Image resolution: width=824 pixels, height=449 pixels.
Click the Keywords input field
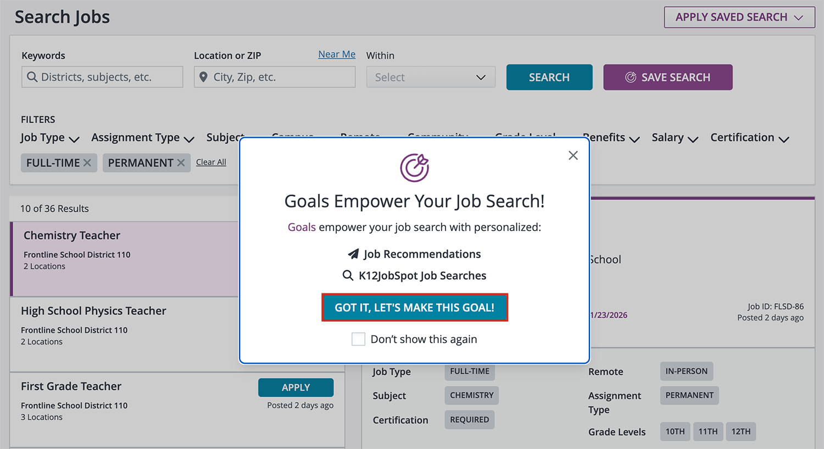pos(110,77)
